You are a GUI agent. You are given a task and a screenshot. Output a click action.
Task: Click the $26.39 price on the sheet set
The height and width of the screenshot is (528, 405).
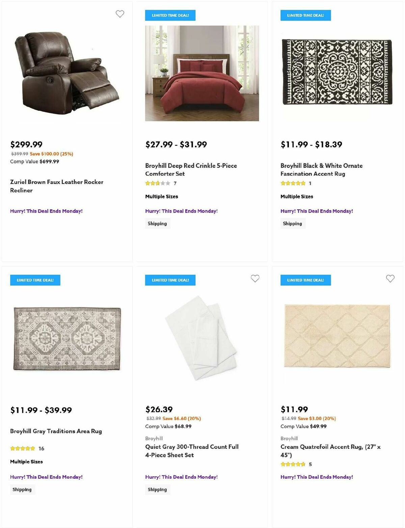pos(158,409)
